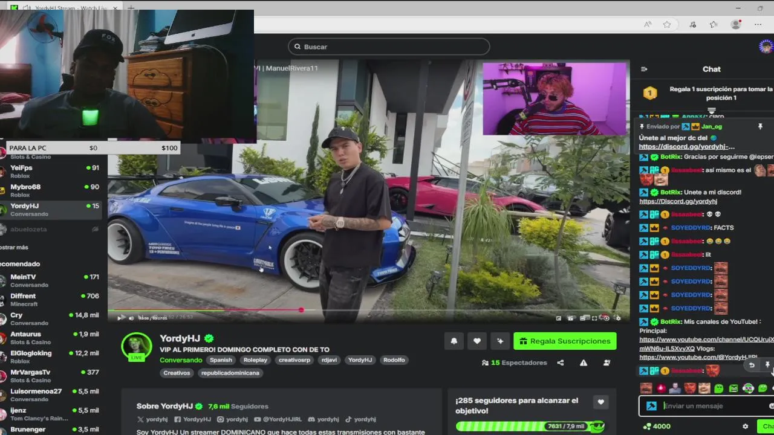
Task: Open the Kick user avatar menu at top right
Action: (x=766, y=47)
